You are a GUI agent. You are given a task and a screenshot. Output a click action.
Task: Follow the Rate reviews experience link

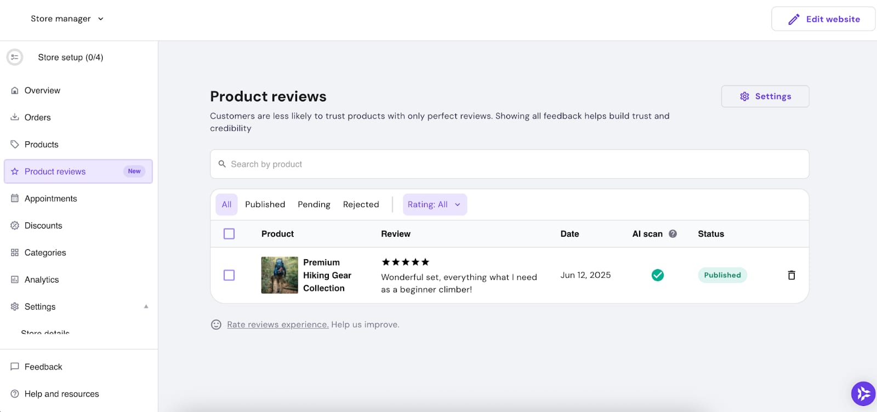(277, 325)
